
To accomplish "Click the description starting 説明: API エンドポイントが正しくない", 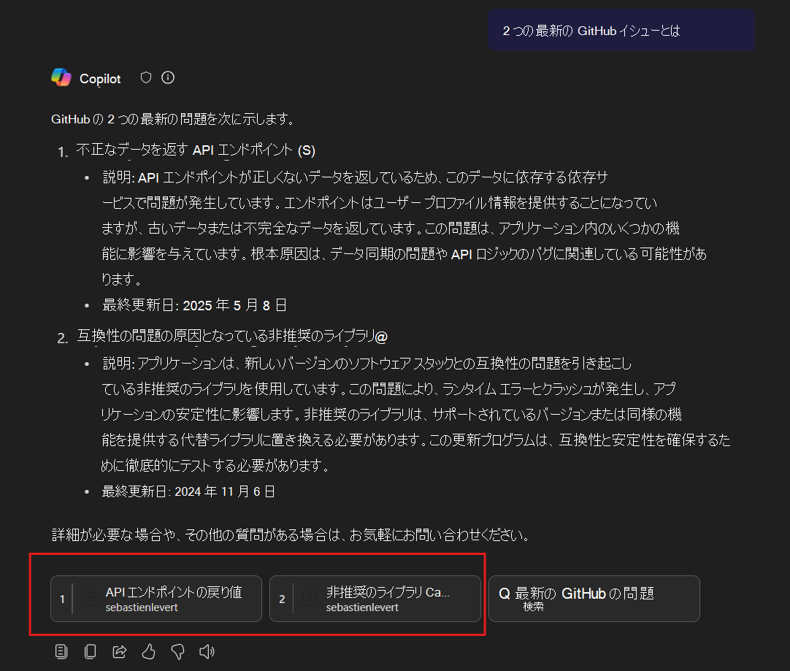I will [404, 229].
